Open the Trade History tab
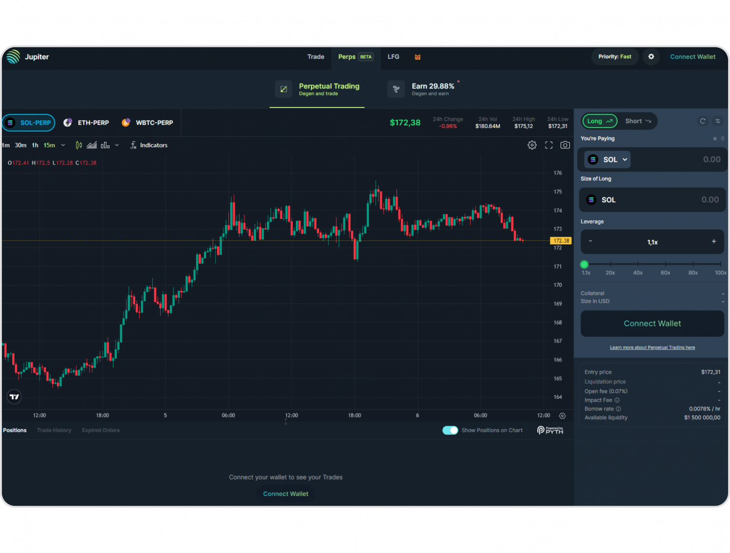This screenshot has height=553, width=730. point(55,430)
